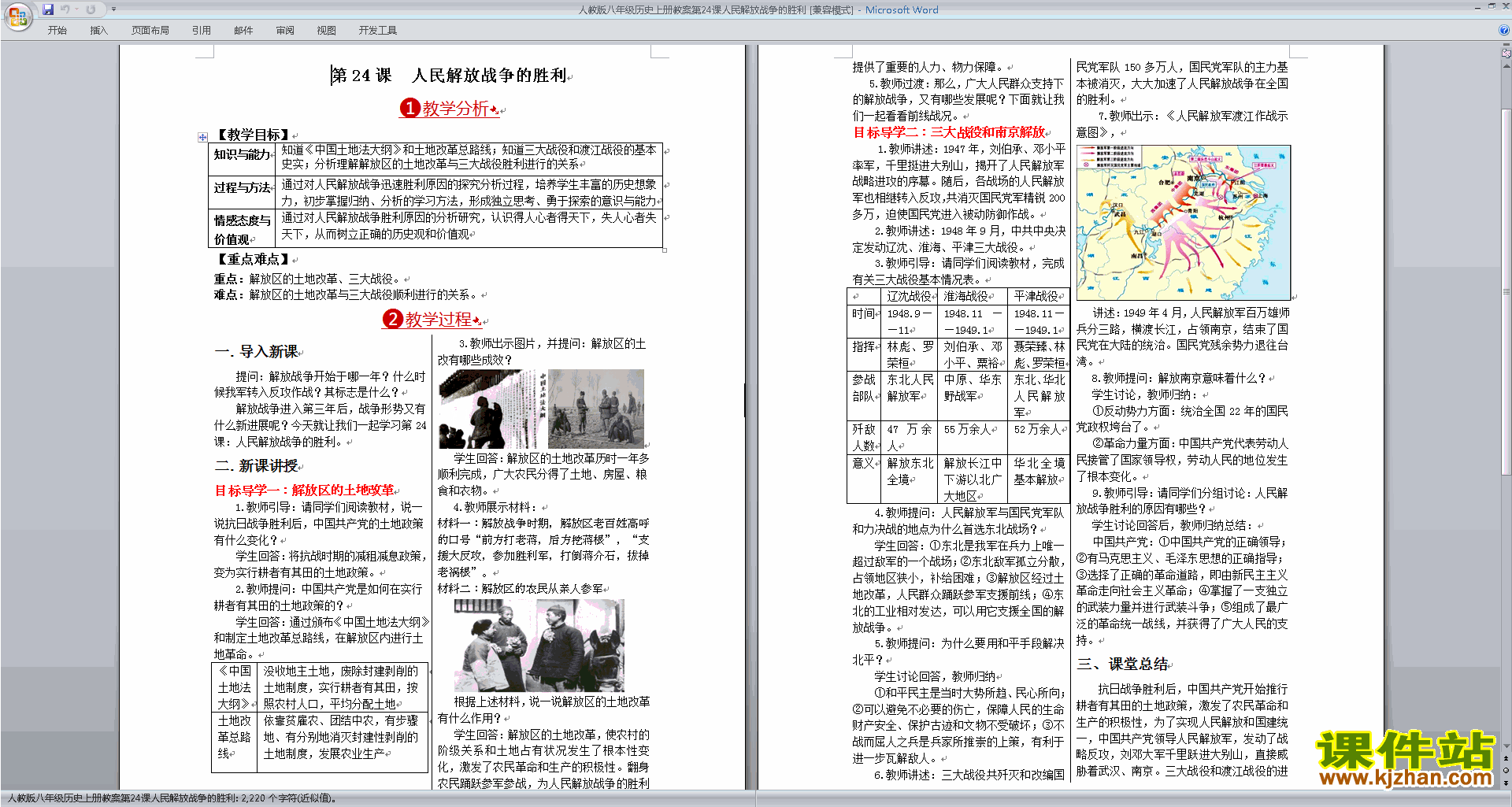Click the 时间 row label in campaigns table
This screenshot has width=1512, height=807.
point(864,321)
